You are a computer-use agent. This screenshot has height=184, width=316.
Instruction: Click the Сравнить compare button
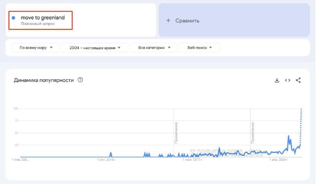[x=234, y=20]
